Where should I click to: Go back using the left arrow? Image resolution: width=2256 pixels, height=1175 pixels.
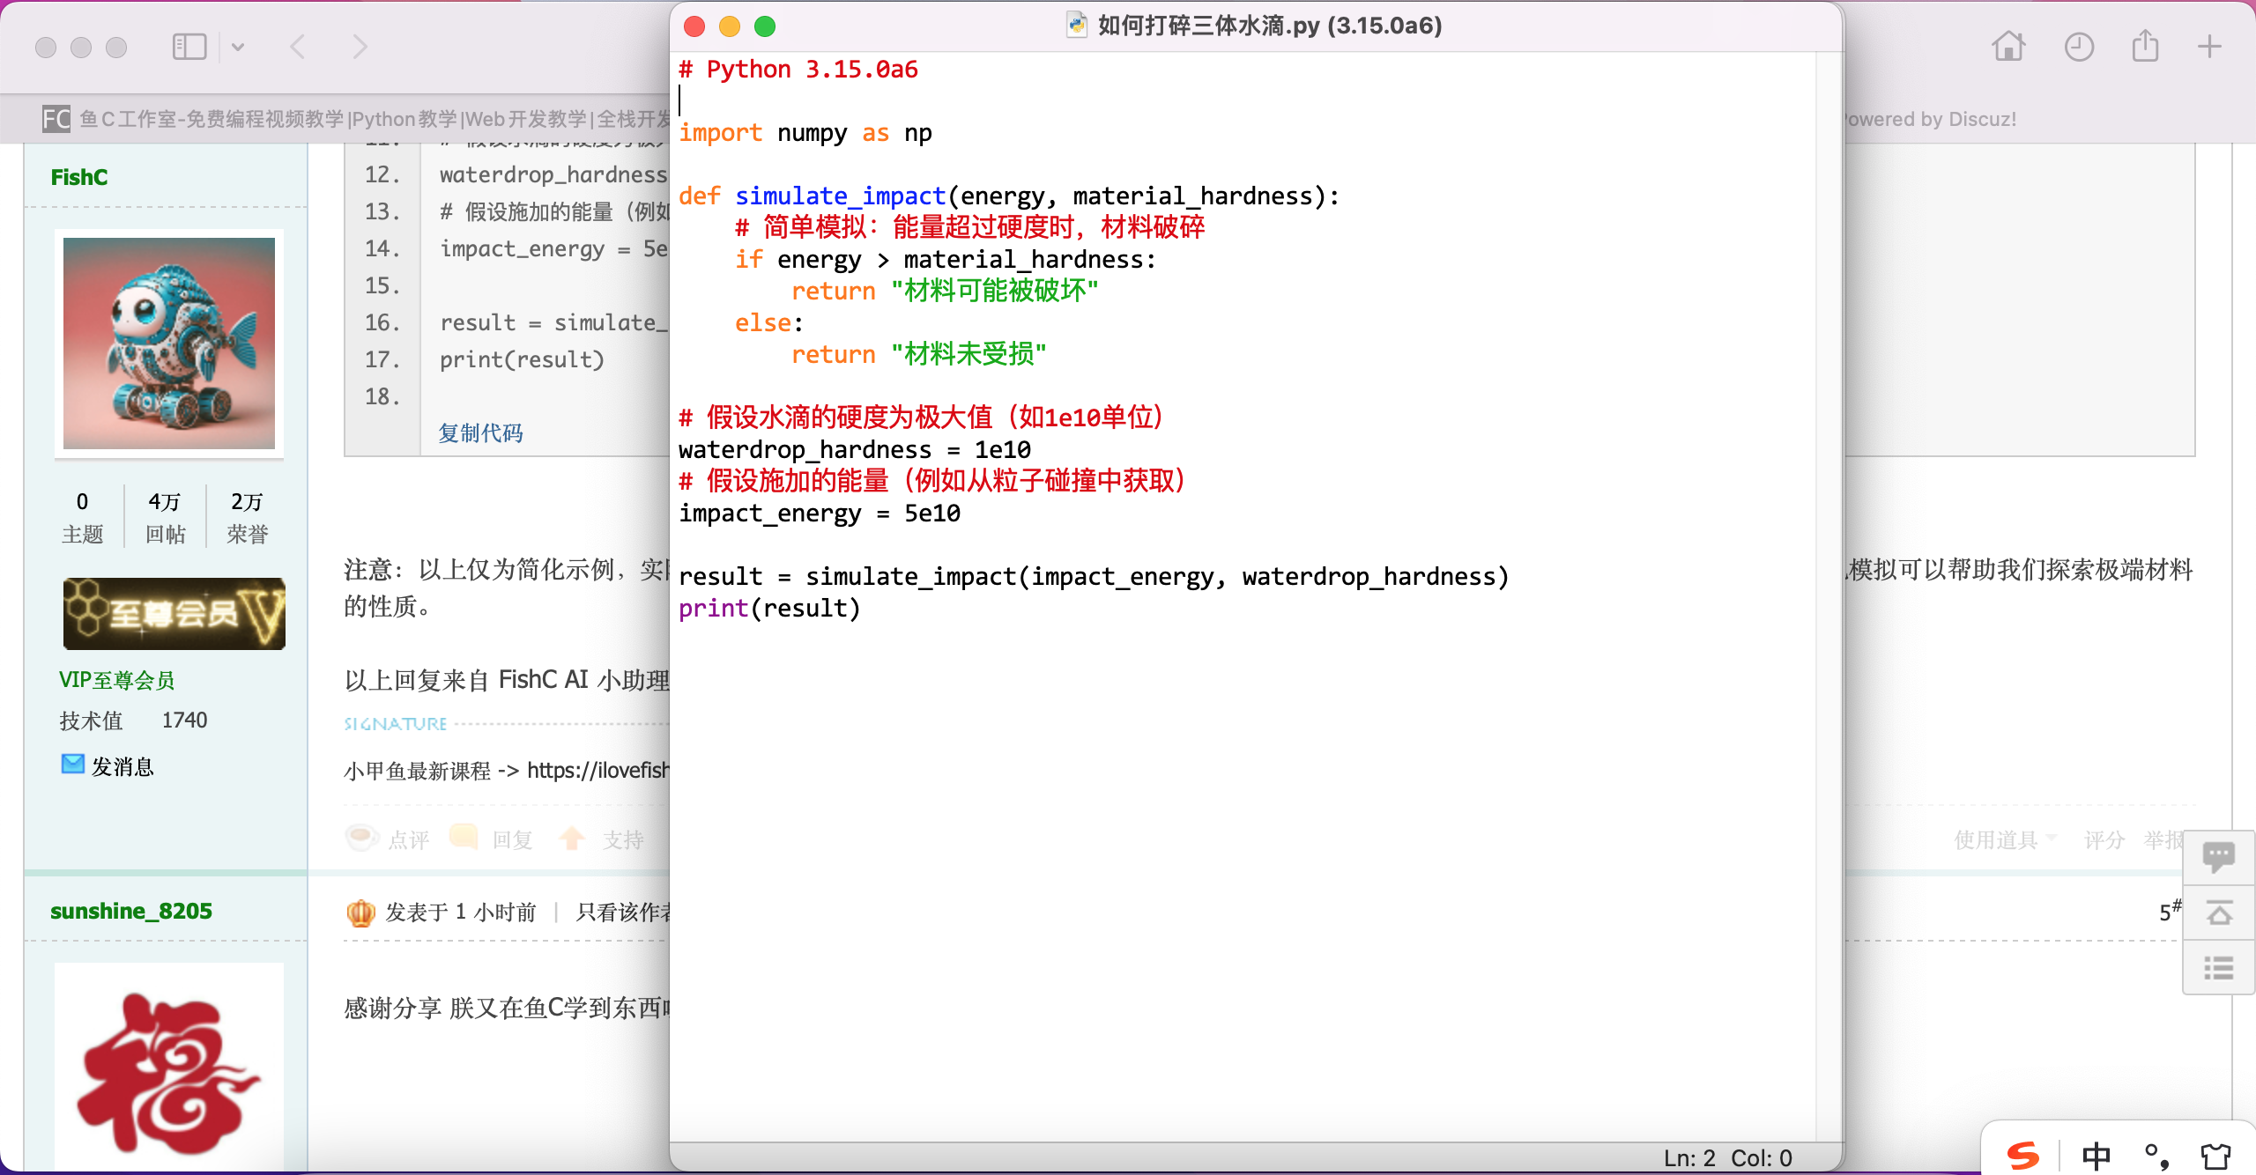298,47
